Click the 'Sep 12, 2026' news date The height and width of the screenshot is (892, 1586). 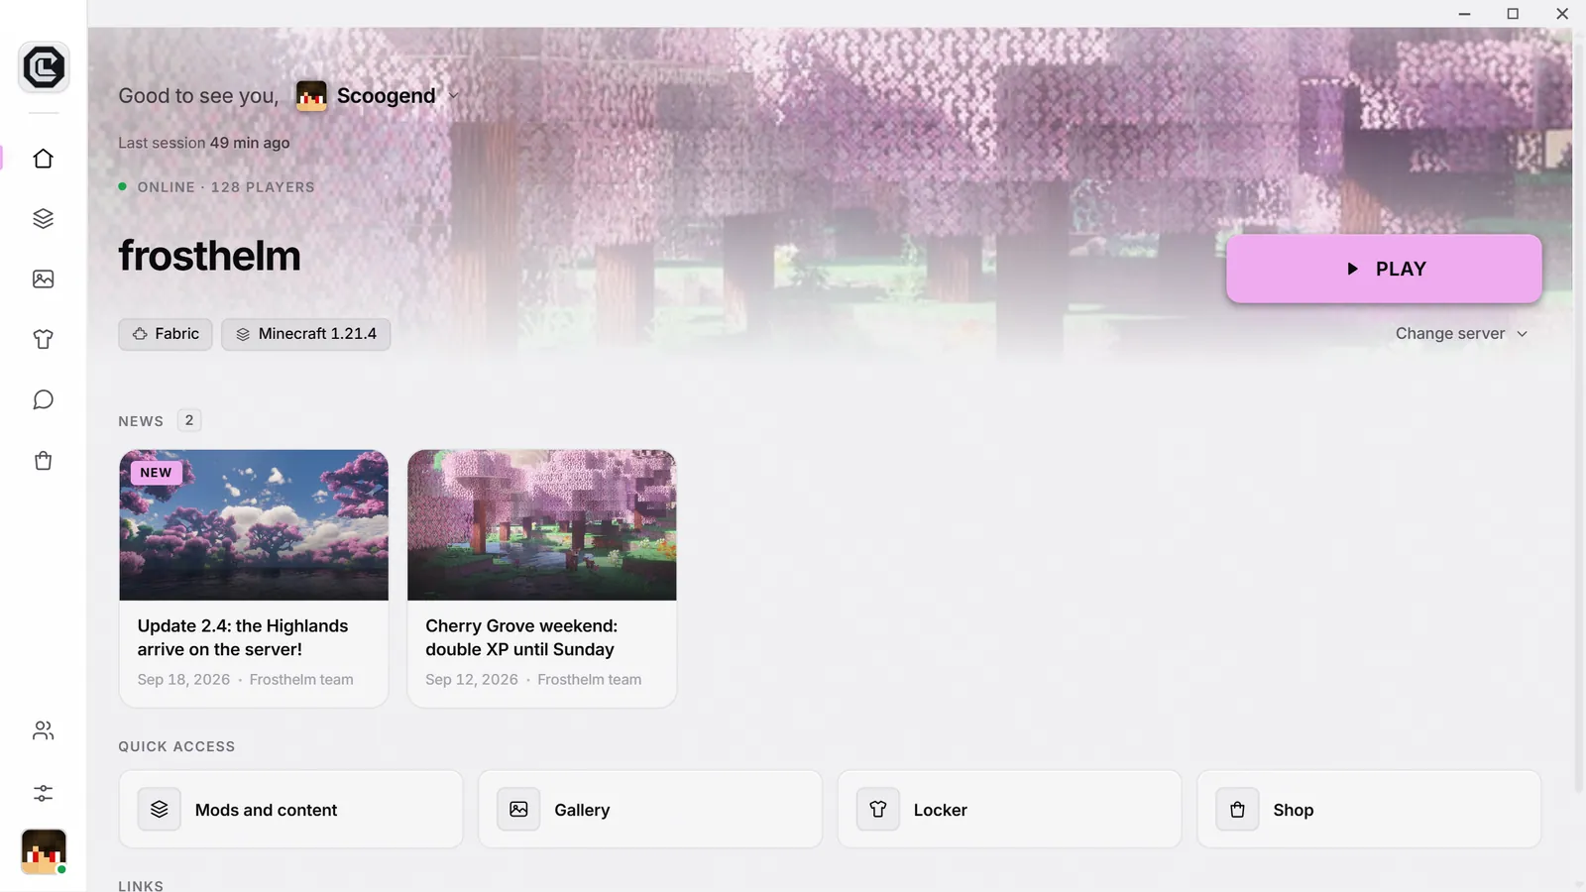point(472,680)
